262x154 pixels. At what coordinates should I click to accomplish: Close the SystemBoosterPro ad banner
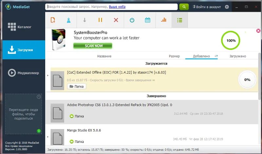tap(258, 31)
